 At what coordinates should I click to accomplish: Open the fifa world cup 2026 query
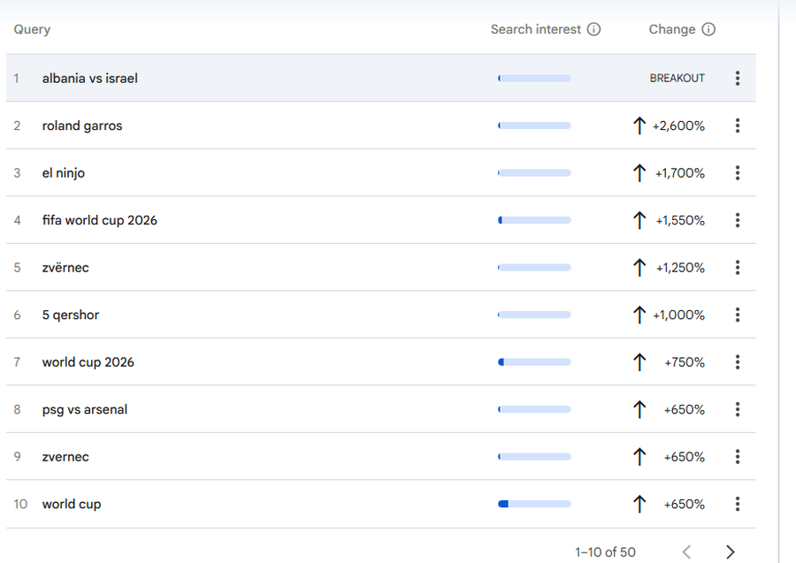[99, 220]
